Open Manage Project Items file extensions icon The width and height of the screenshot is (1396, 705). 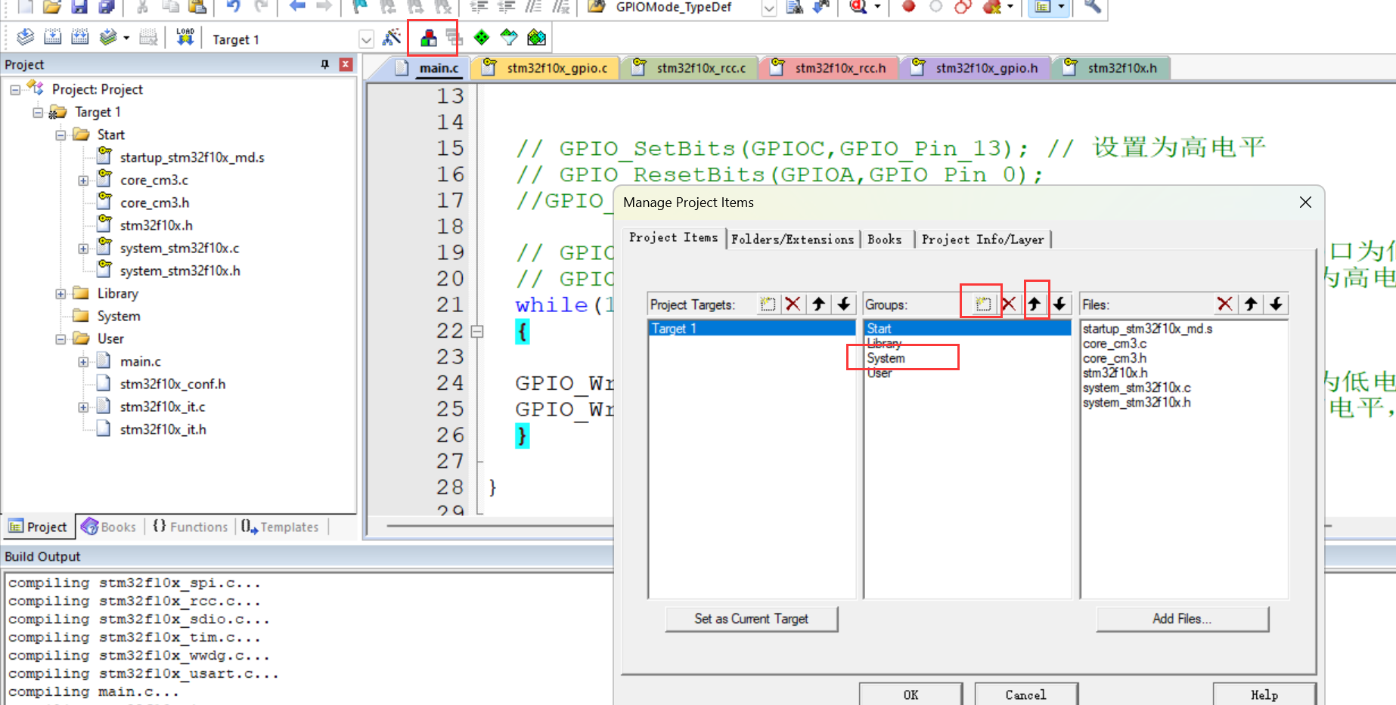[429, 38]
